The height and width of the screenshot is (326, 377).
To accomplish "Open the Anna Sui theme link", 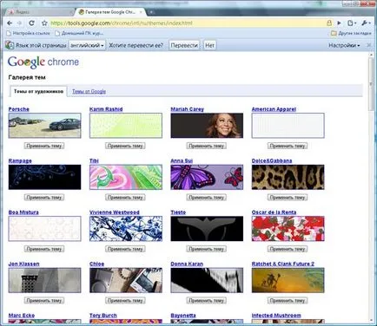I will tap(182, 160).
